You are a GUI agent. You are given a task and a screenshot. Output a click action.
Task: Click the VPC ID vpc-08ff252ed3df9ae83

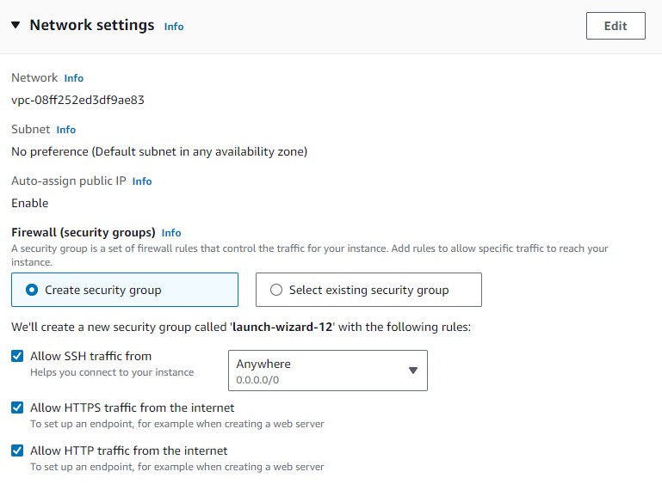coord(77,100)
